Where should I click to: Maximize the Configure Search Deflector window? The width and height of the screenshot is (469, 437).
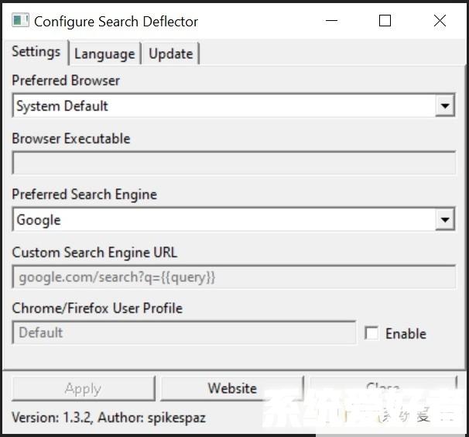click(x=385, y=21)
